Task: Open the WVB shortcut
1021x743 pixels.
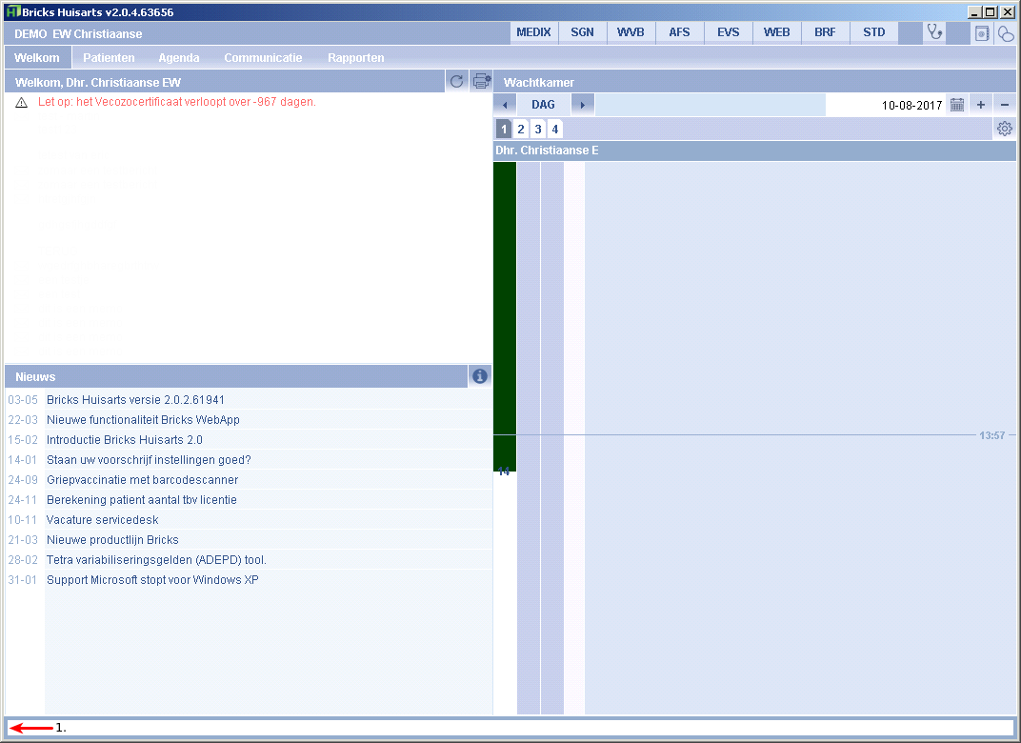Action: click(x=631, y=32)
